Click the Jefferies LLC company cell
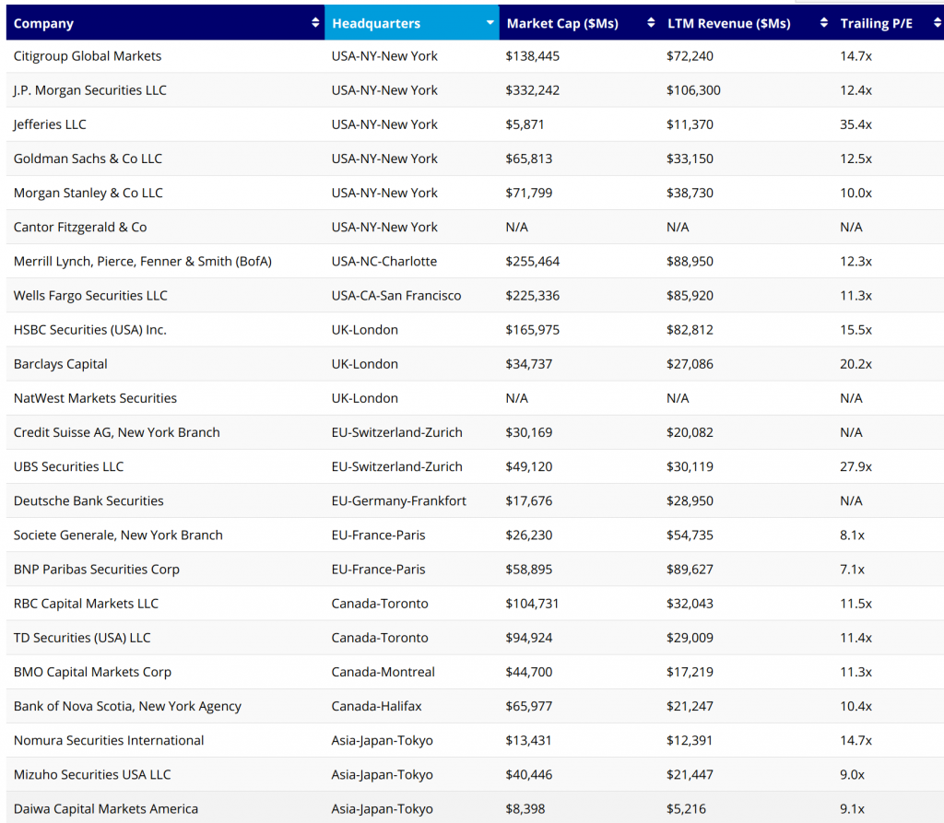The width and height of the screenshot is (944, 823). (50, 124)
